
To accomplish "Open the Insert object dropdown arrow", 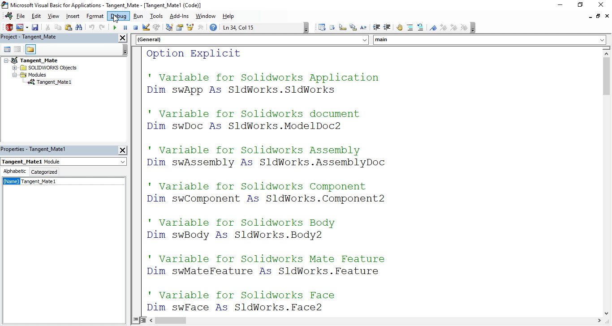I will (x=27, y=27).
